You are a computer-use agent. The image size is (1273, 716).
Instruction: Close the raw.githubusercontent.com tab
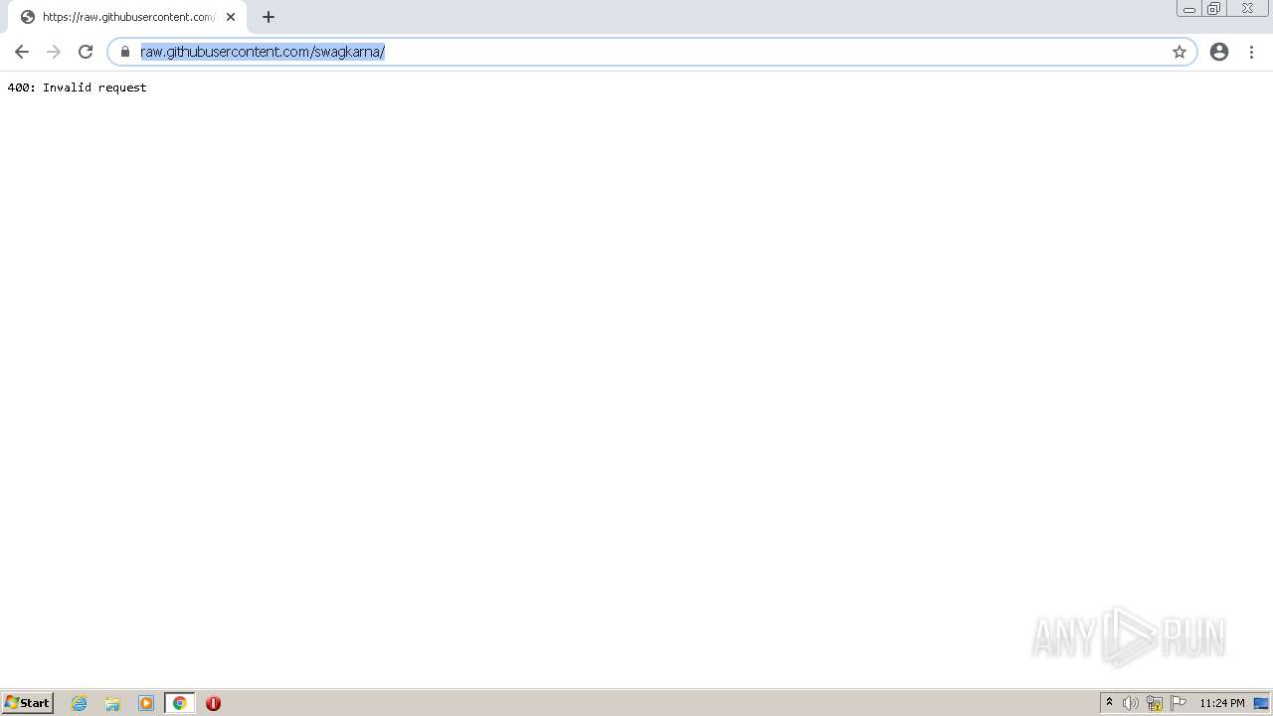tap(231, 17)
